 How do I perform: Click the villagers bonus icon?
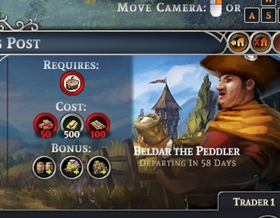(x=44, y=168)
